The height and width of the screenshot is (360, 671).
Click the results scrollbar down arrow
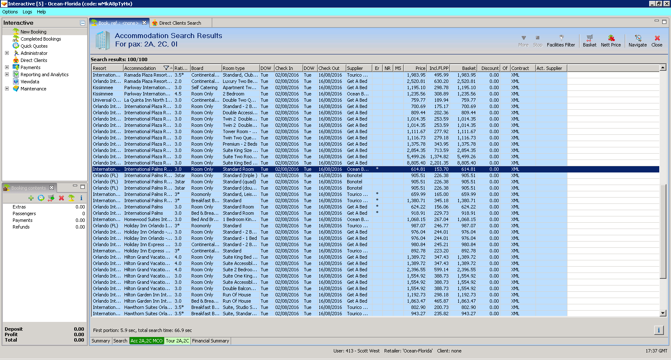pyautogui.click(x=663, y=313)
